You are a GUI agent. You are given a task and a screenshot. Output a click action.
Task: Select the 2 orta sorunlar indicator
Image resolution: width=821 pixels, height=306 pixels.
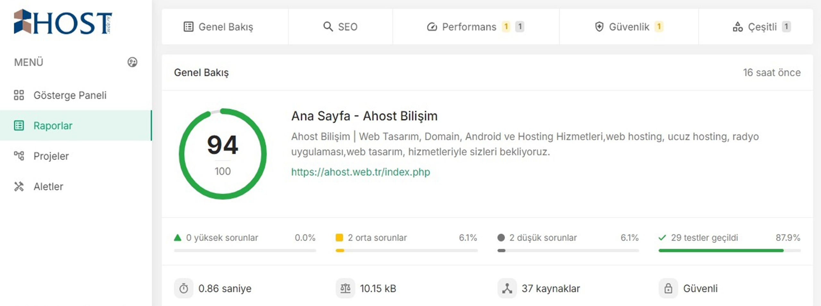pos(377,238)
